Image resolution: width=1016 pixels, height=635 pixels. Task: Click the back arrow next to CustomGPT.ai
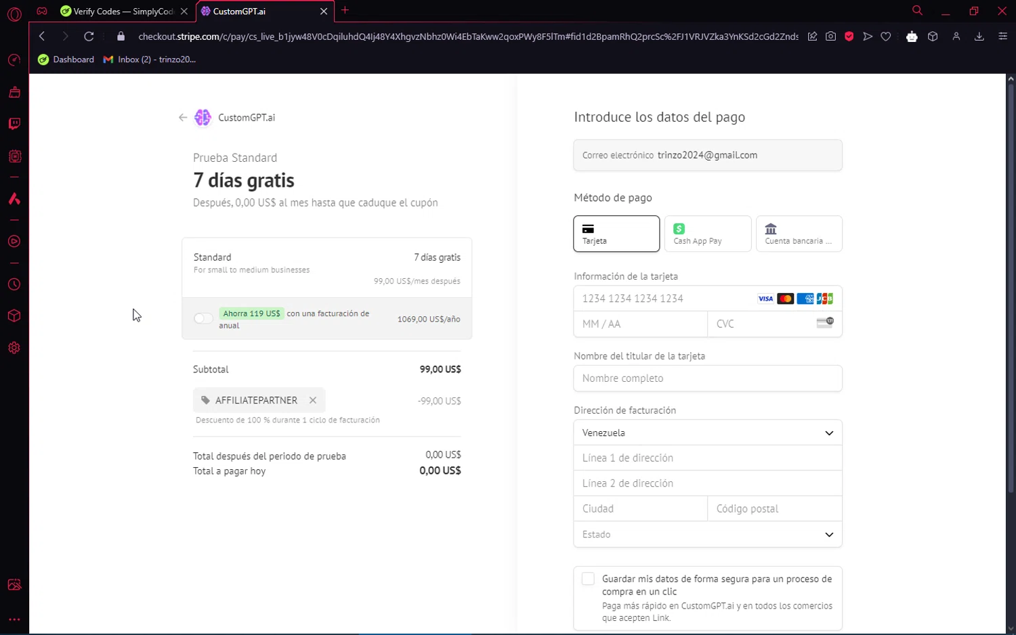coord(182,118)
